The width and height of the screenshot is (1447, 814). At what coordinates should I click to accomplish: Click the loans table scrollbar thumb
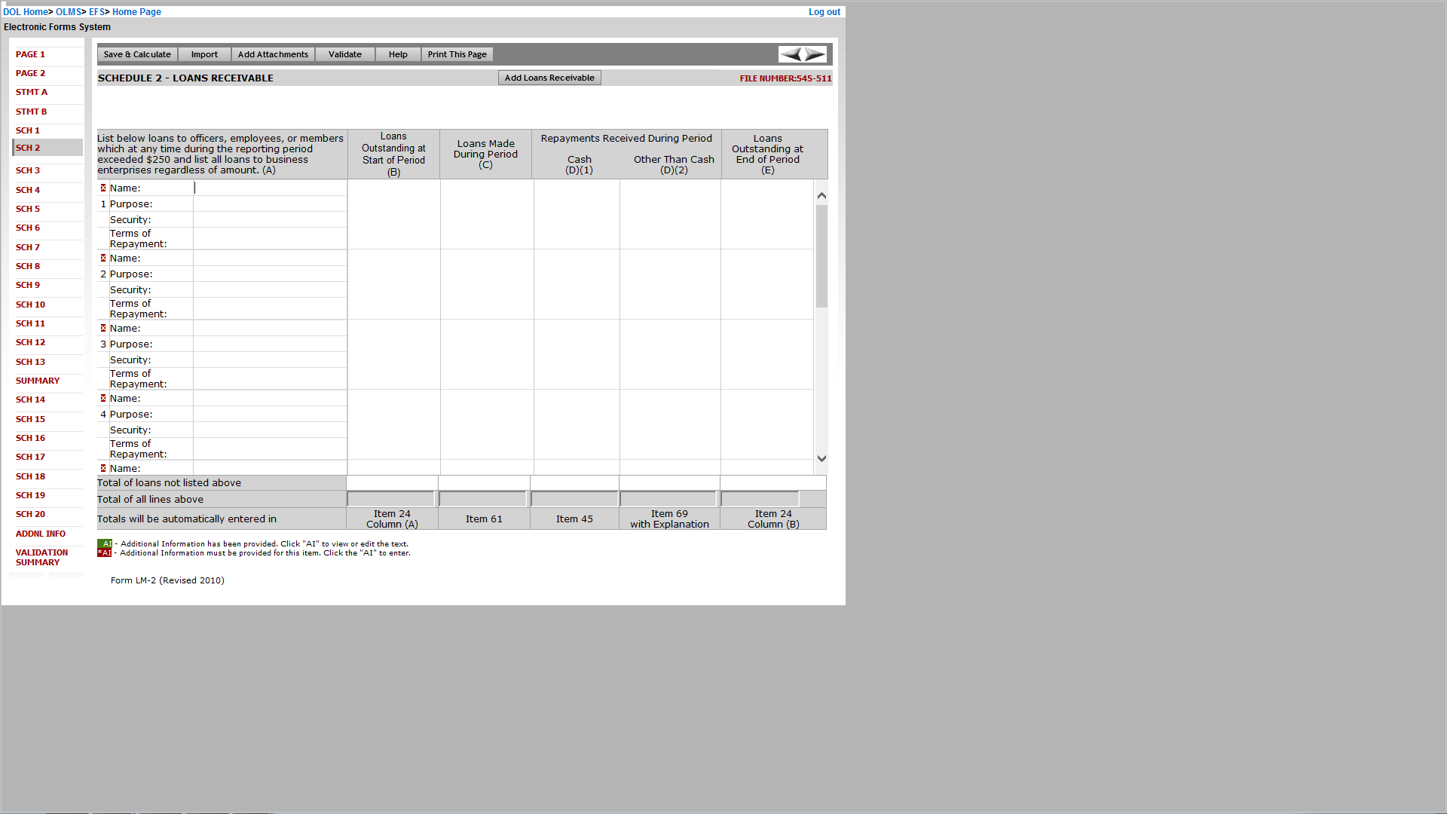coord(821,256)
